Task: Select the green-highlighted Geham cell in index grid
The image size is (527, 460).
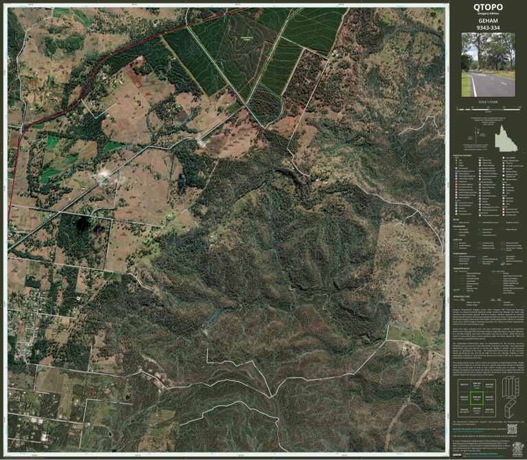Action: tap(477, 398)
